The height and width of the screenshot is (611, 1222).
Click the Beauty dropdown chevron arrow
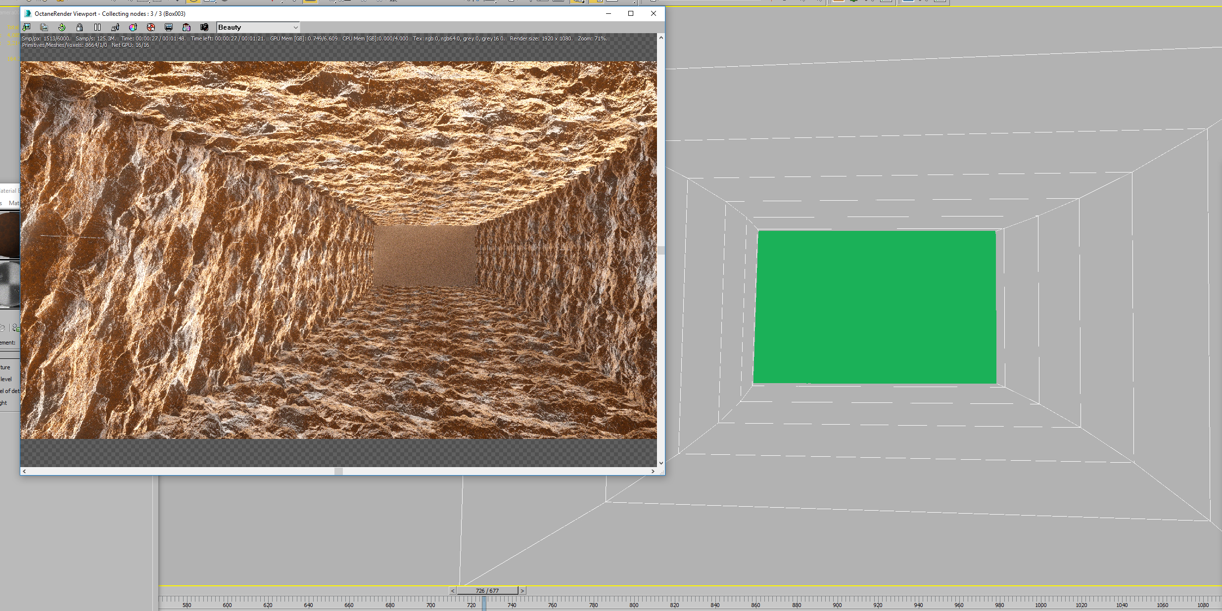[295, 27]
